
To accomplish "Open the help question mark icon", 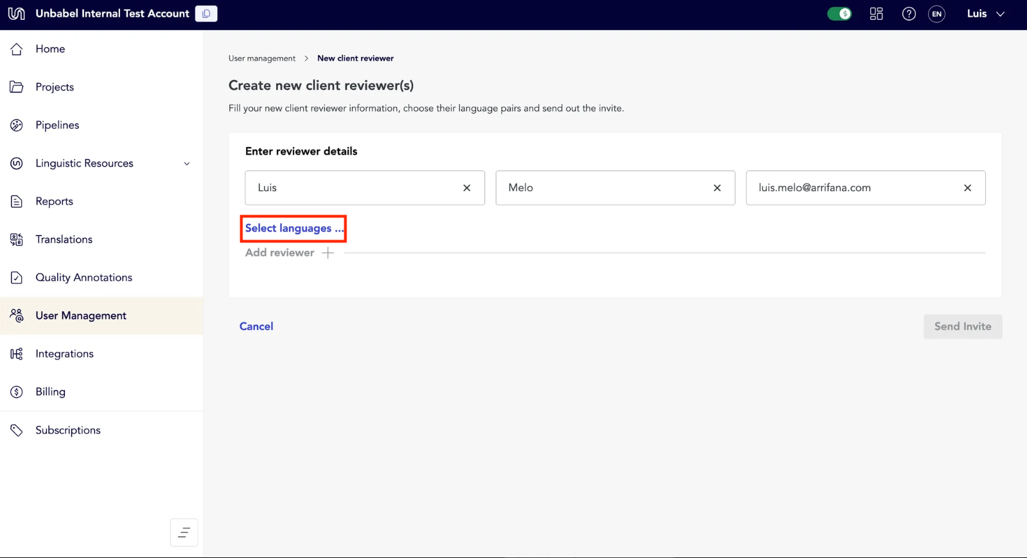I will pyautogui.click(x=909, y=13).
